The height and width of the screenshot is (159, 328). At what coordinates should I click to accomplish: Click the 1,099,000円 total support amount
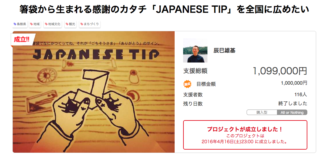click(280, 71)
